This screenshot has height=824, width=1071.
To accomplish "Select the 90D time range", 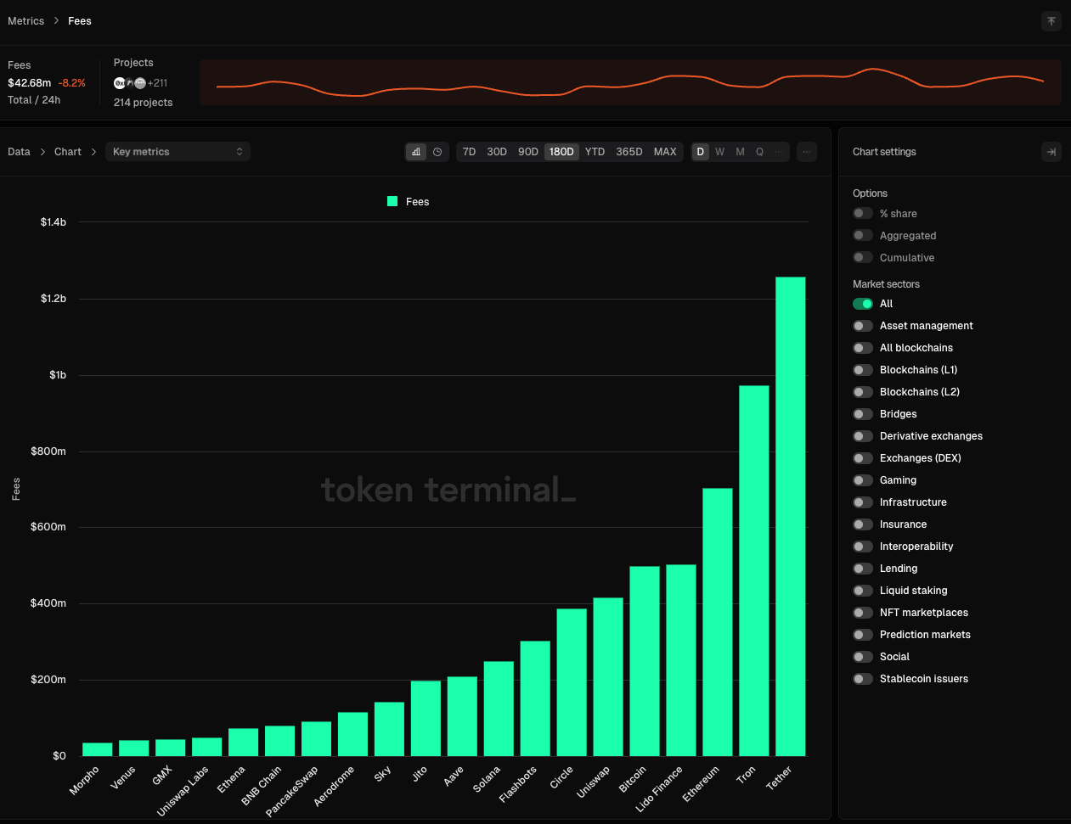I will (528, 152).
